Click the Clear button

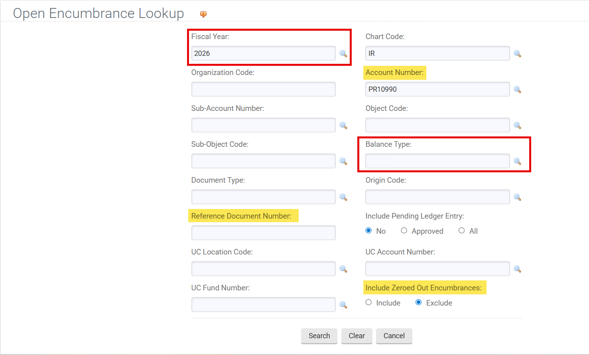[357, 336]
